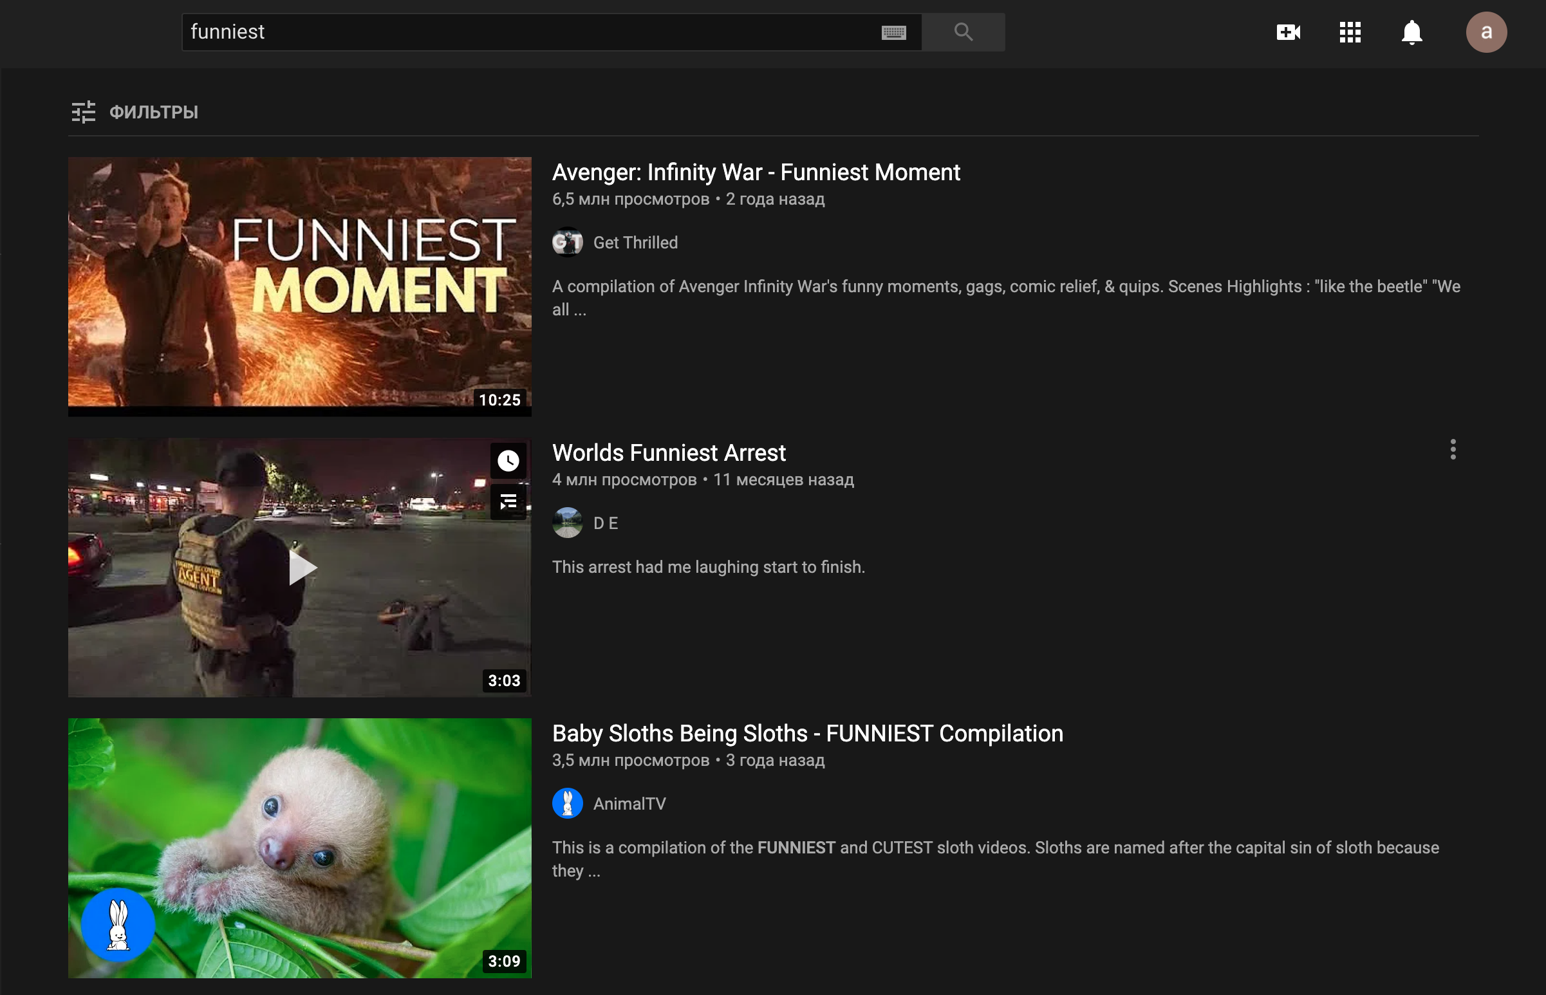Click the Get Thrilled channel name link
This screenshot has width=1546, height=995.
[x=635, y=242]
